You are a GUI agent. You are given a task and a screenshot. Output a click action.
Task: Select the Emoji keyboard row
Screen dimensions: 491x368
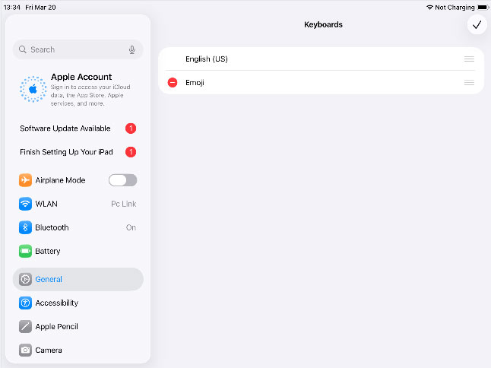click(321, 83)
